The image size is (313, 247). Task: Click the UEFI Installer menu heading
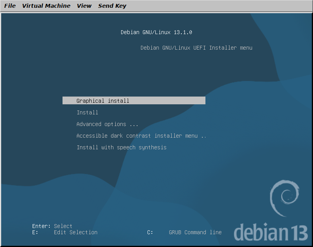coord(196,47)
